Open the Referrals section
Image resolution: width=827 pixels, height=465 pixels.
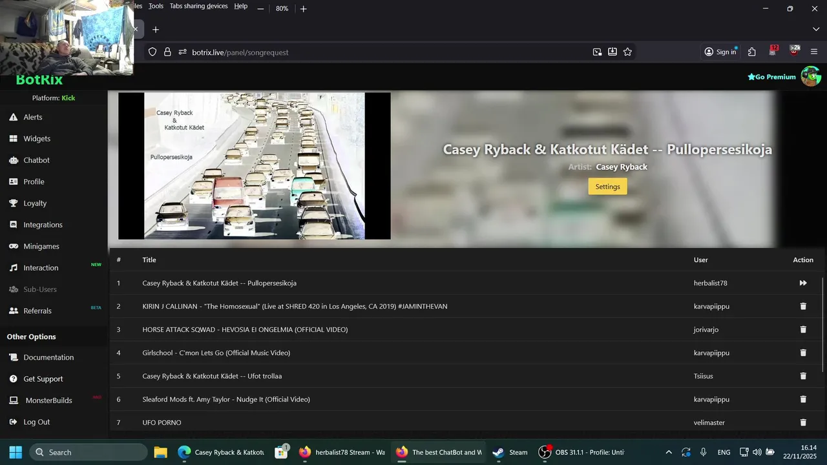tap(37, 311)
